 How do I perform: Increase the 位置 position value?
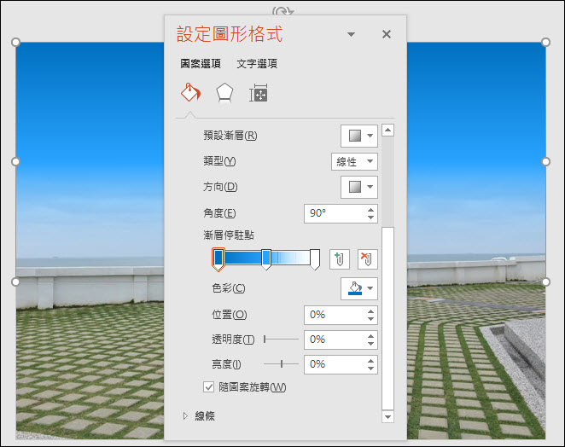click(370, 311)
